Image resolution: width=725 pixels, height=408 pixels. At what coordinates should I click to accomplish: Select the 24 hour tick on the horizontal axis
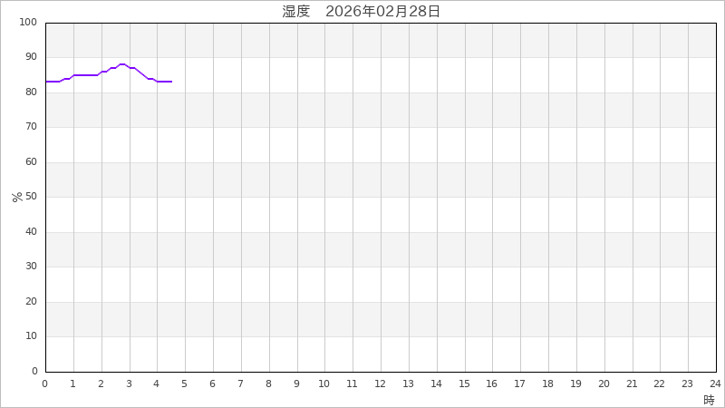[x=714, y=384]
